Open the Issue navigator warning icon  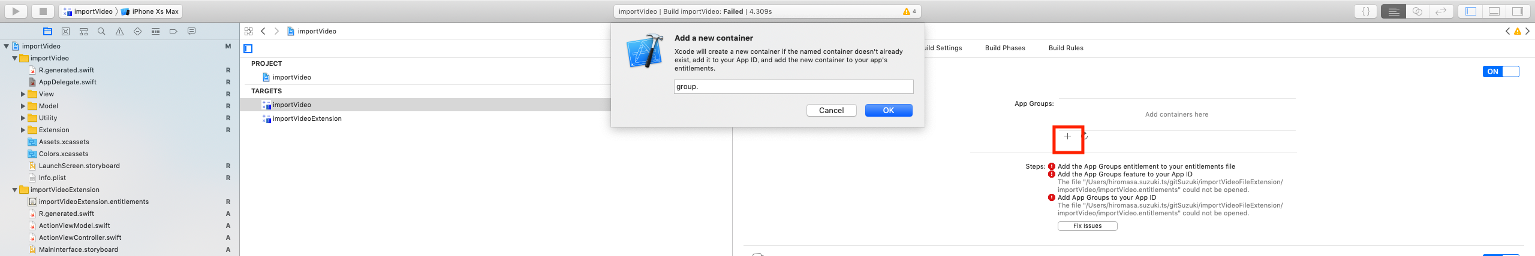click(119, 31)
